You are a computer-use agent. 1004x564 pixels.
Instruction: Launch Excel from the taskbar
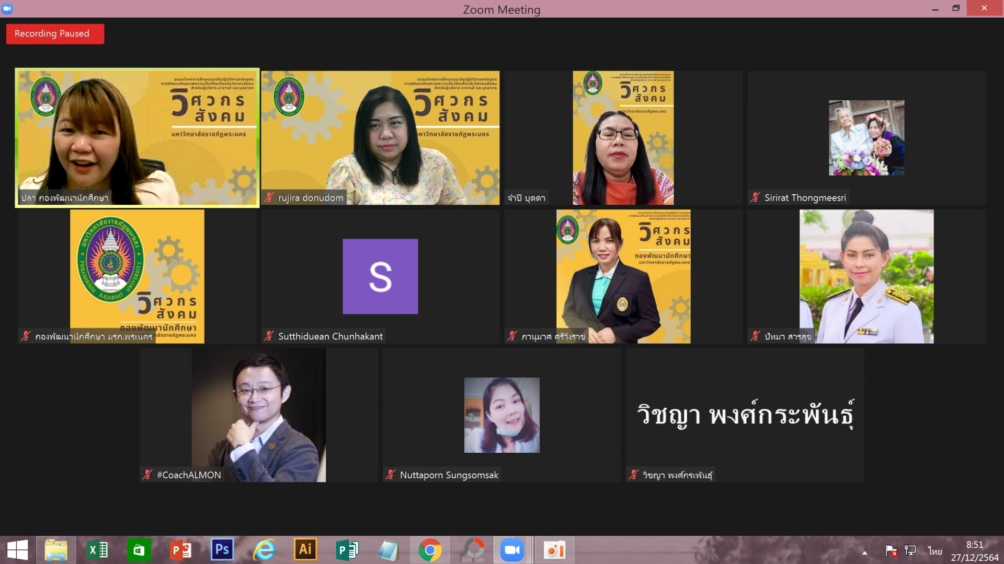click(x=98, y=550)
